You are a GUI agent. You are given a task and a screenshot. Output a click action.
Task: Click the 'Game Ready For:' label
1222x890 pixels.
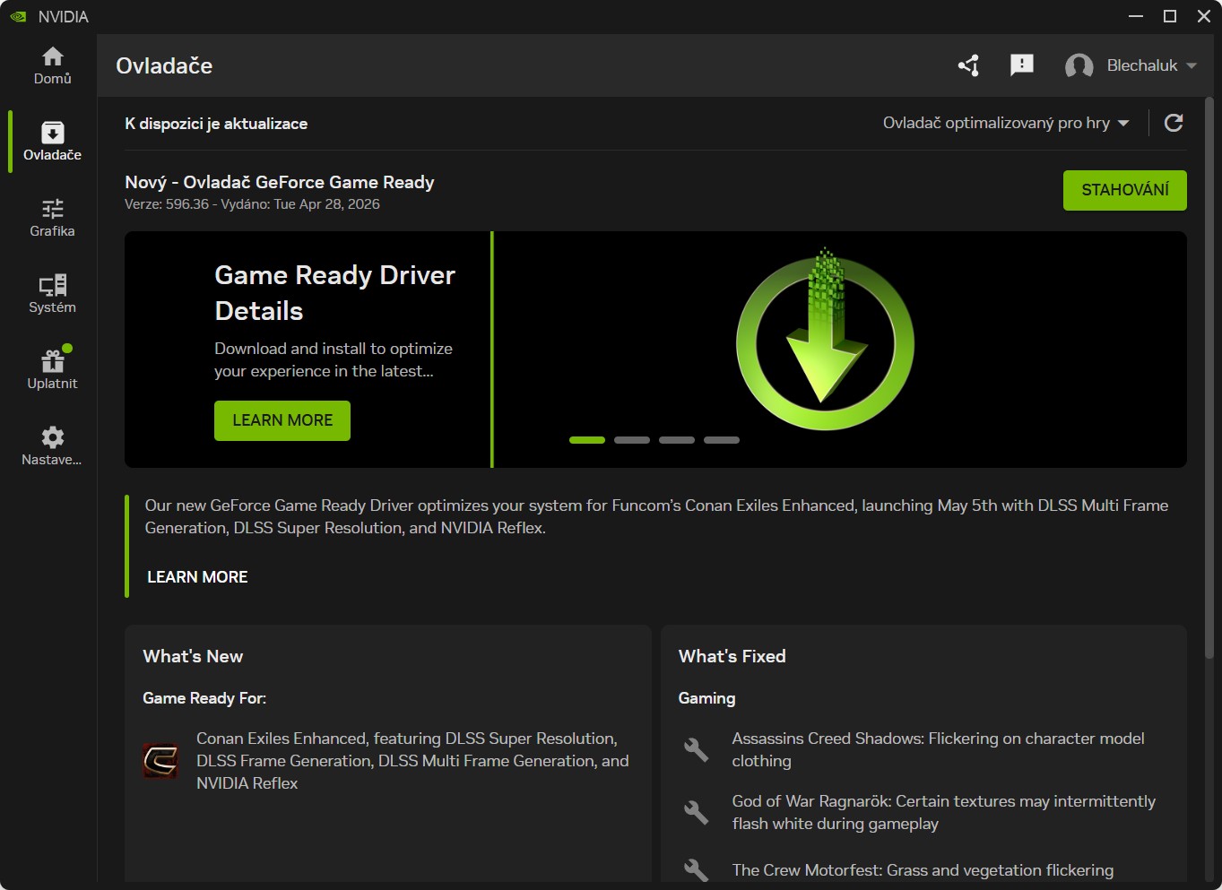(204, 698)
